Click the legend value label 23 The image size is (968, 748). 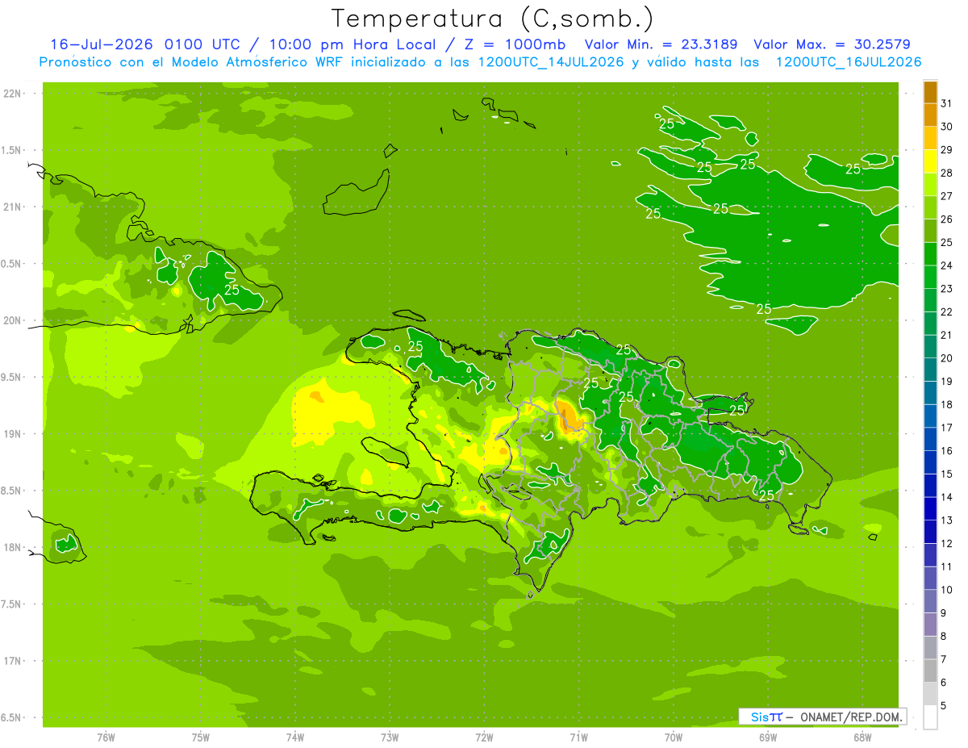(x=946, y=289)
